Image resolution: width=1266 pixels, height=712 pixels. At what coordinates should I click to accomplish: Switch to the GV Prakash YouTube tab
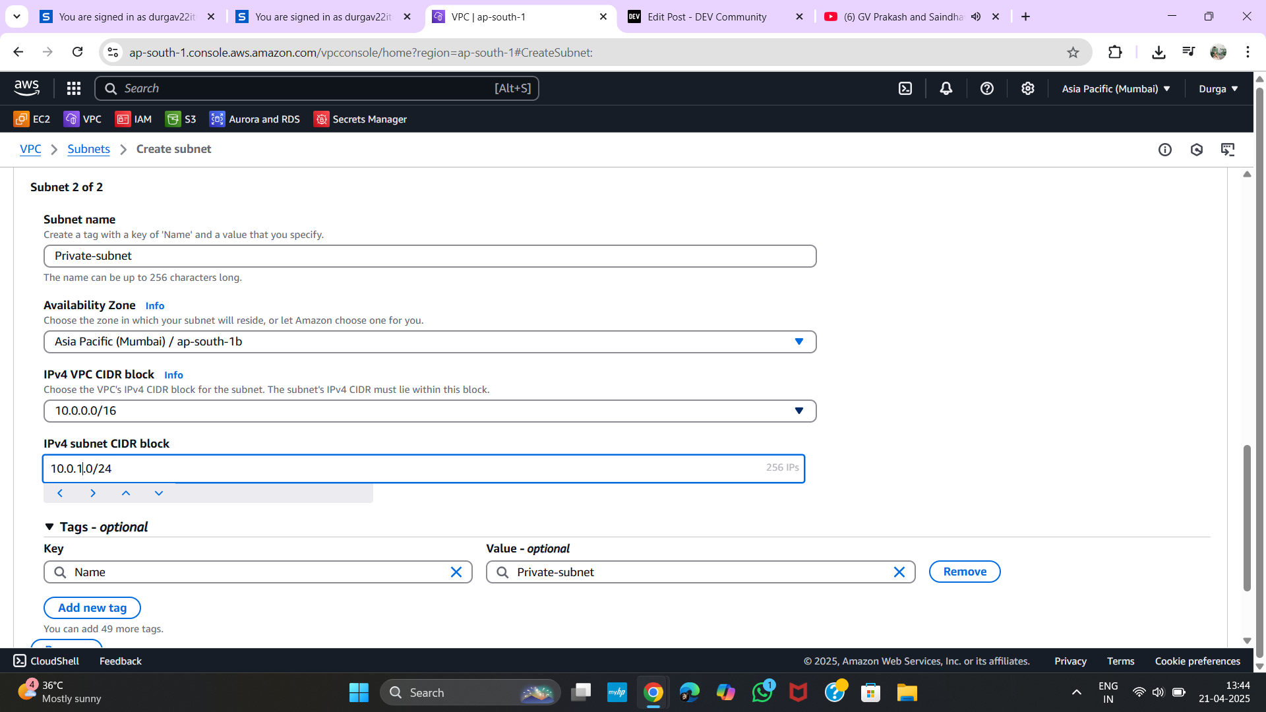pos(893,17)
